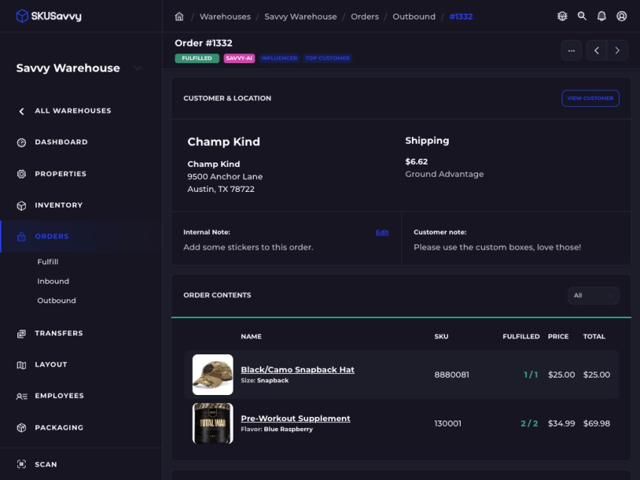Open the three-dot order options menu
The width and height of the screenshot is (640, 480).
tap(571, 50)
